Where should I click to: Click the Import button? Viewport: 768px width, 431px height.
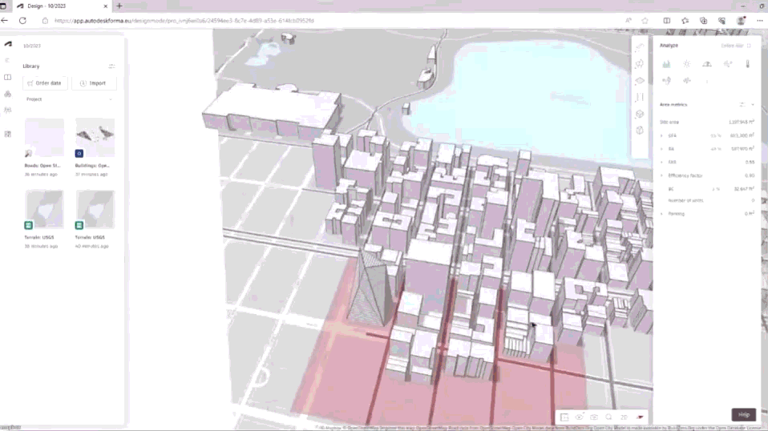pos(94,83)
